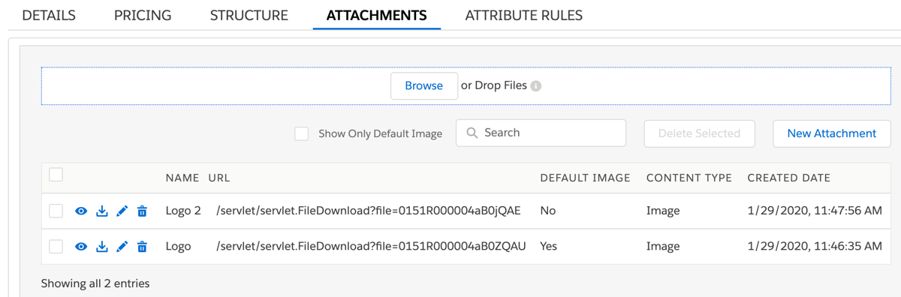Screen dimensions: 901x297
Task: Preview the Logo 2 attachment with eye icon
Action: point(81,211)
